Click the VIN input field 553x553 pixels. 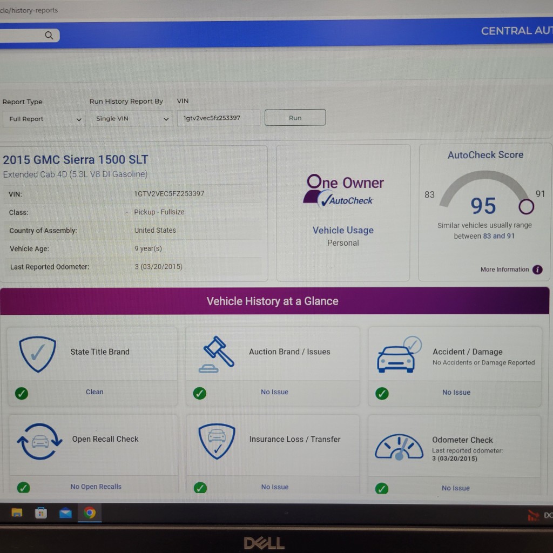coord(219,118)
